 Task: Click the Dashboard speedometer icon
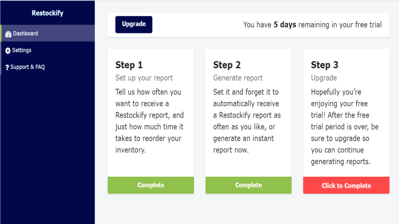[x=8, y=34]
